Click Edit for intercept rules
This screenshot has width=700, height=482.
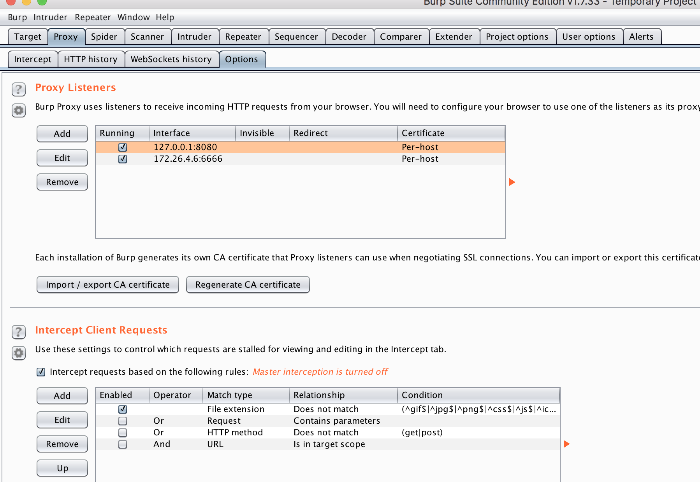(62, 420)
